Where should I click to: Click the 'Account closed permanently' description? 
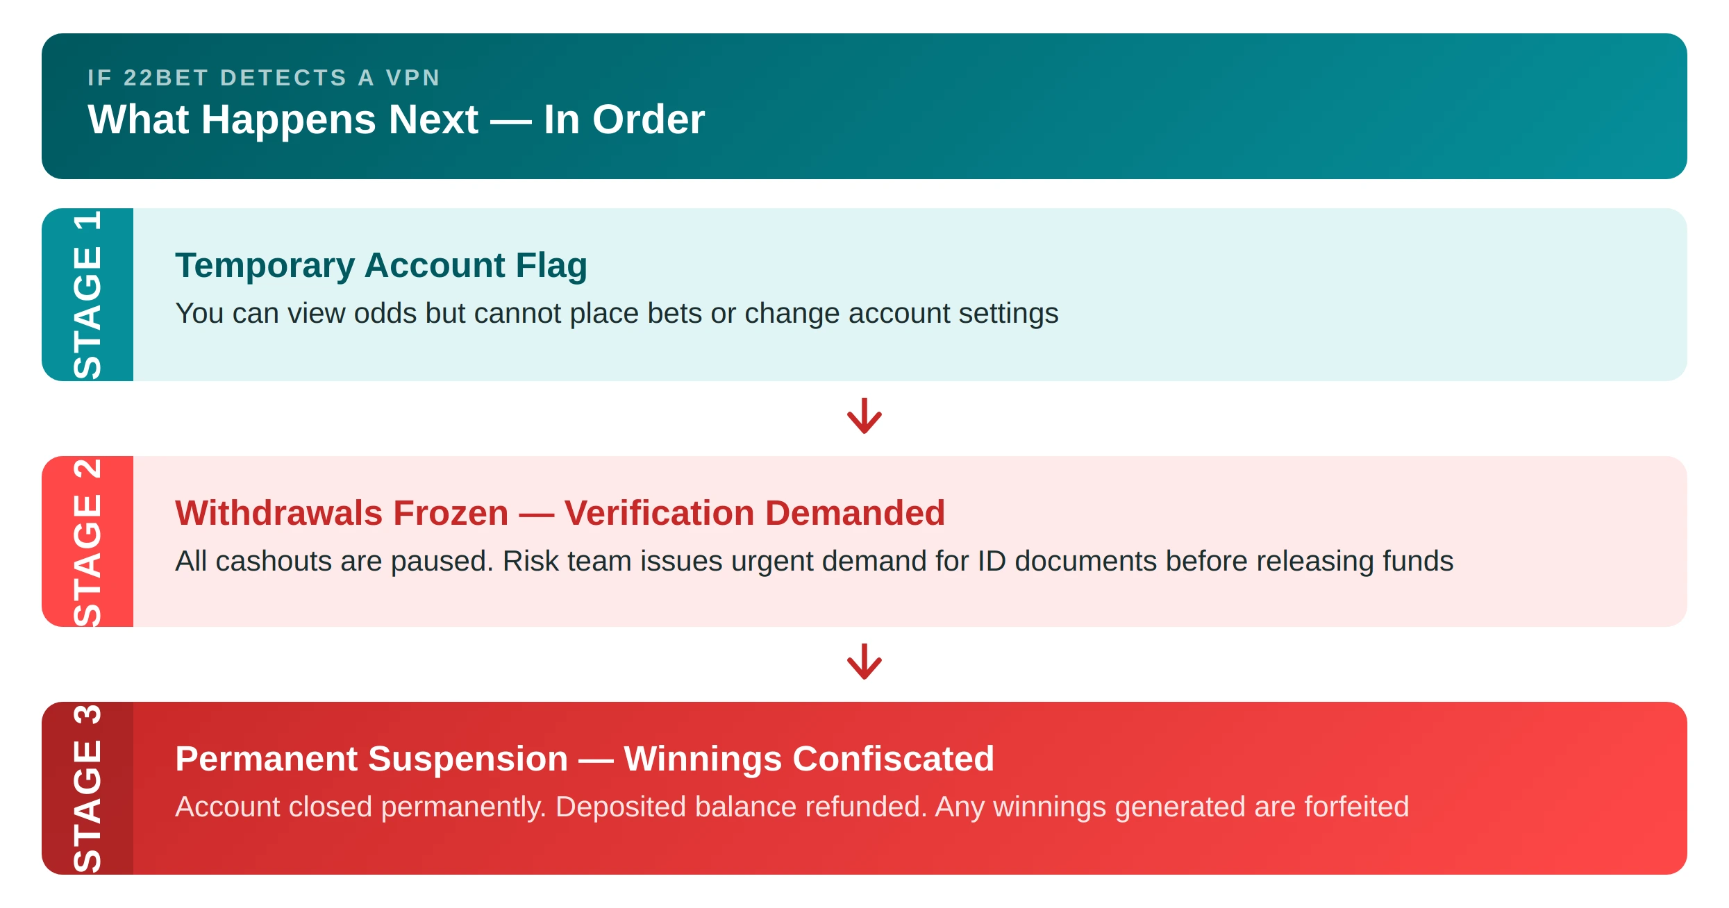792,807
